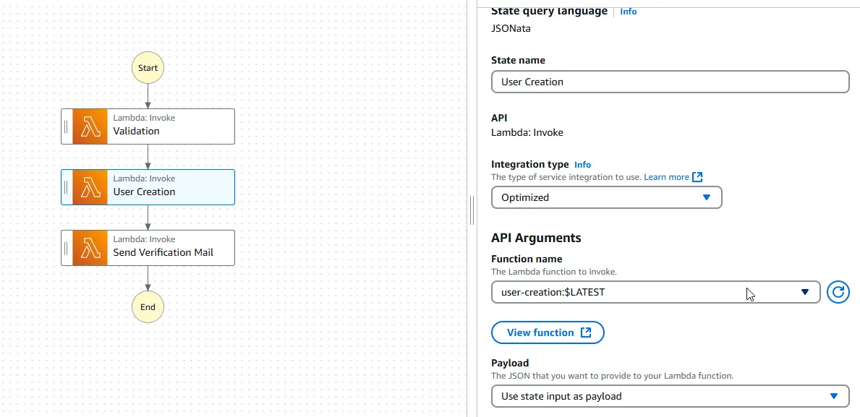860x417 pixels.
Task: Click the Validation state's Lambda icon
Action: [90, 126]
